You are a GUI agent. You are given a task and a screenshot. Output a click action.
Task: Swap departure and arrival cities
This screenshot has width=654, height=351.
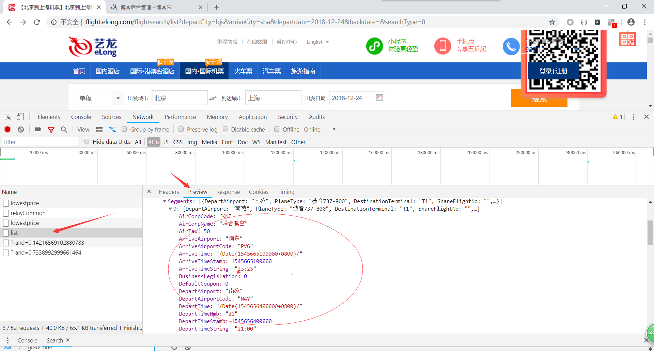click(213, 98)
